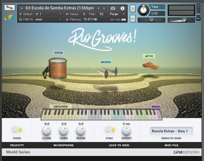Click the Escola Extras - Seq 1 MIDI file box

pyautogui.click(x=171, y=131)
